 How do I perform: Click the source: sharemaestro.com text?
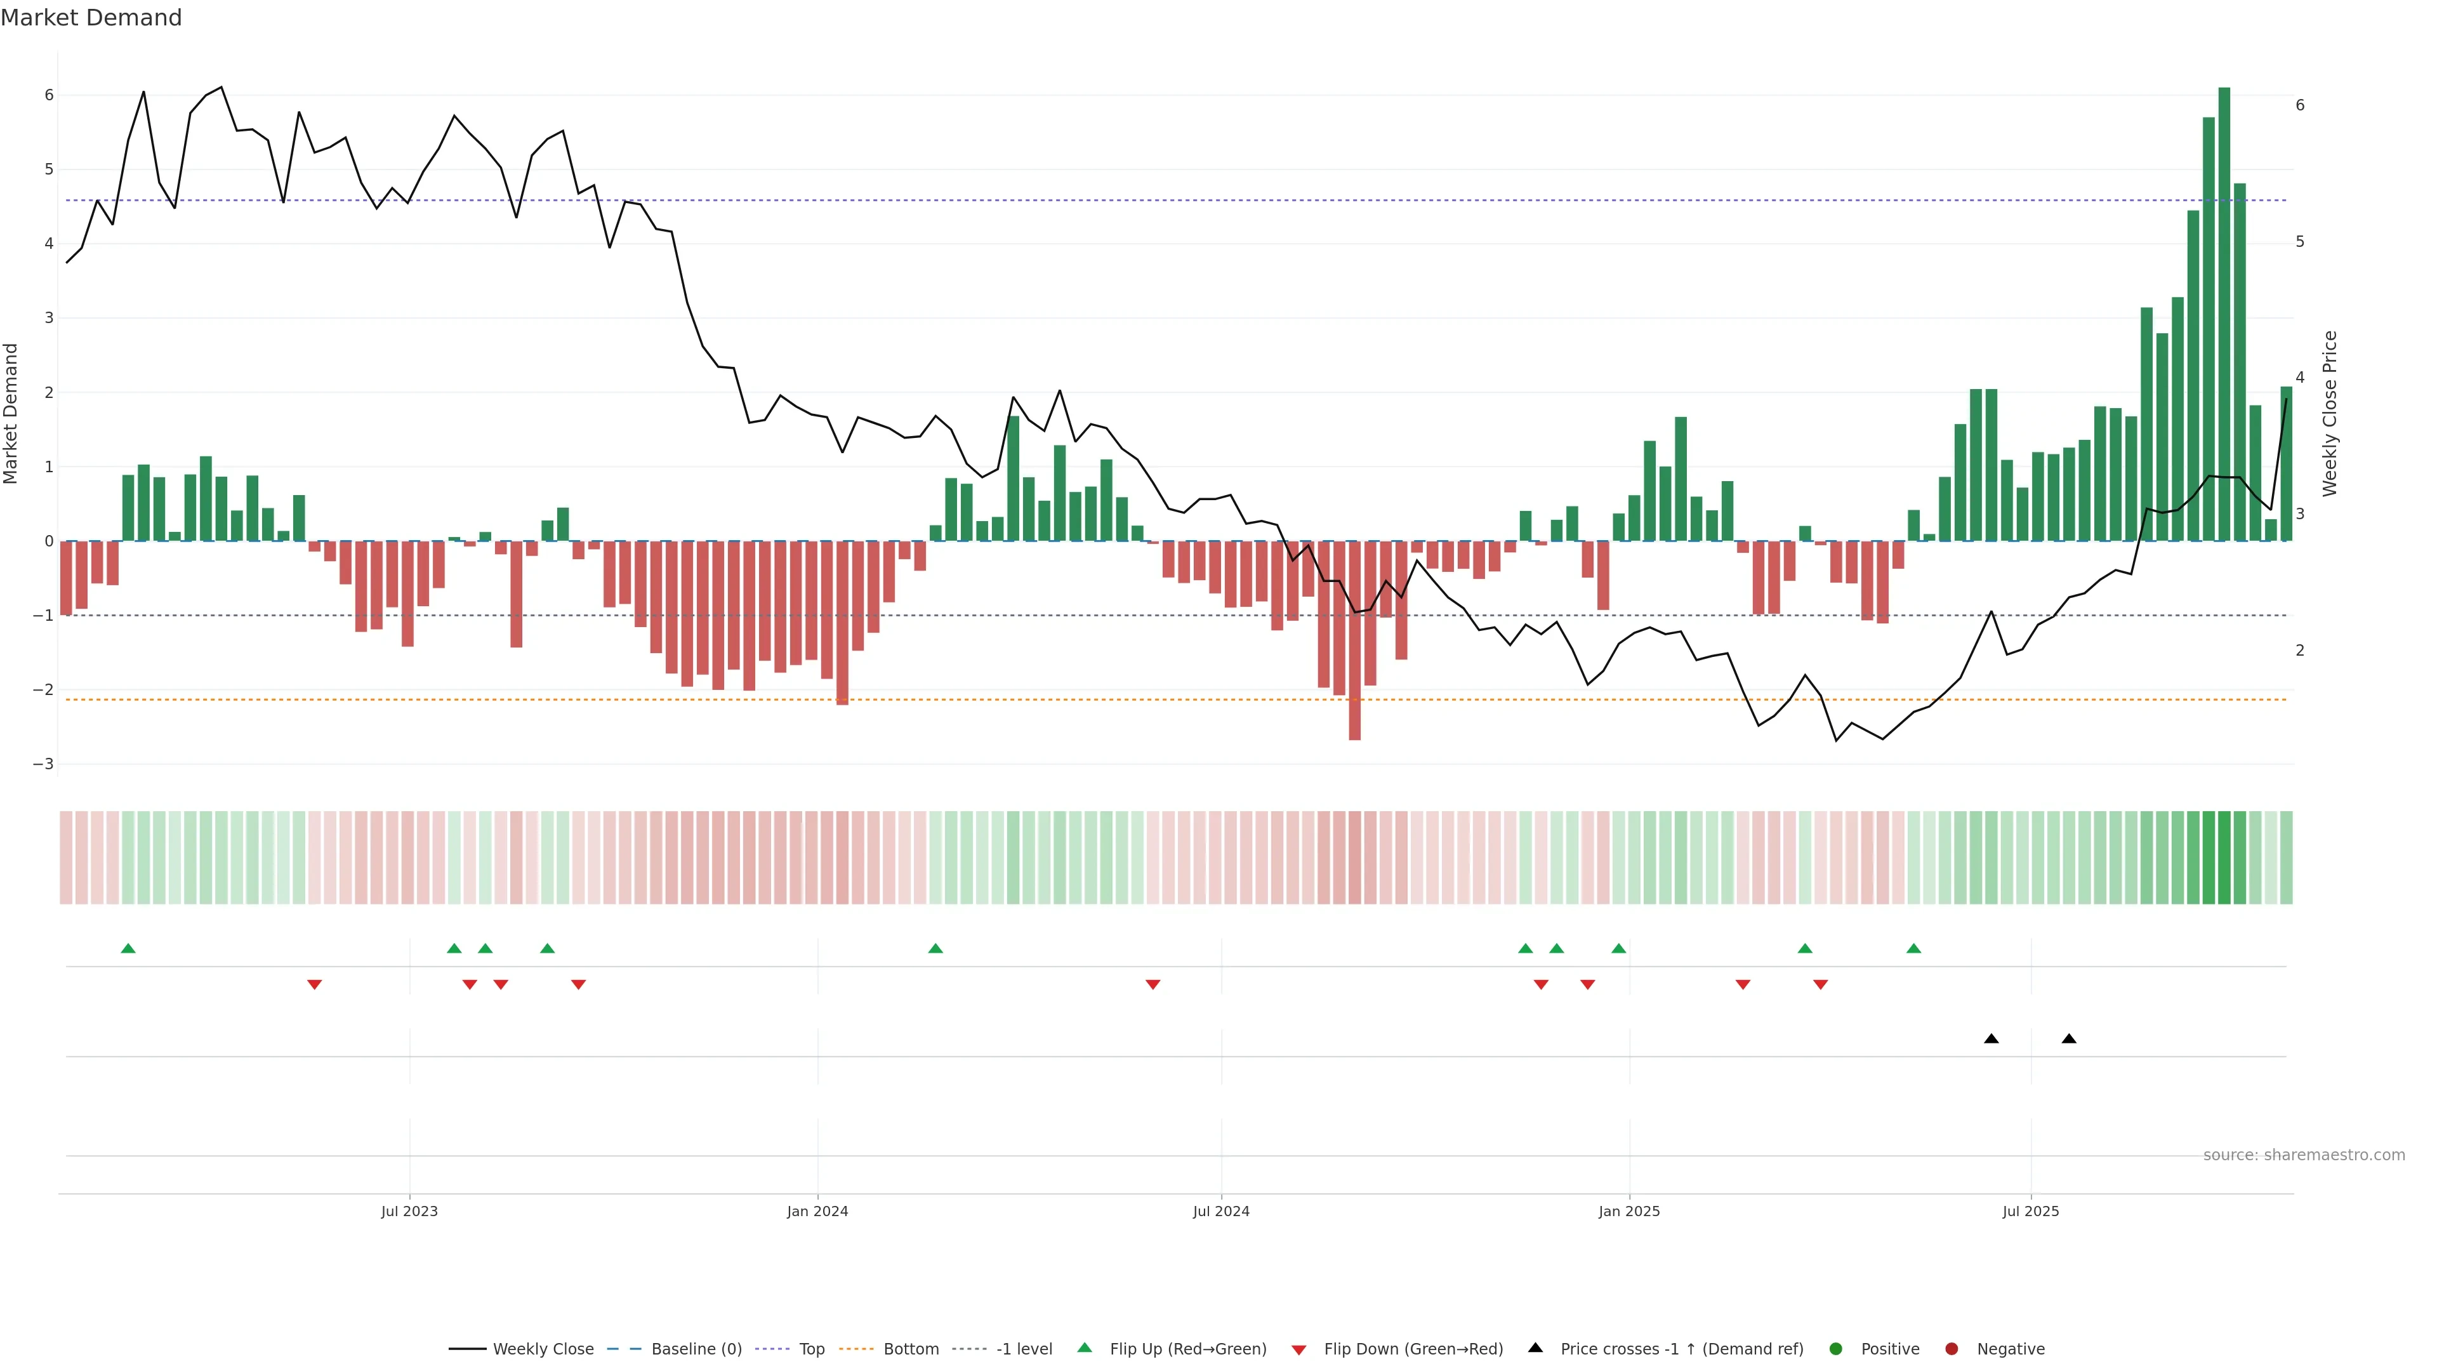2304,1155
